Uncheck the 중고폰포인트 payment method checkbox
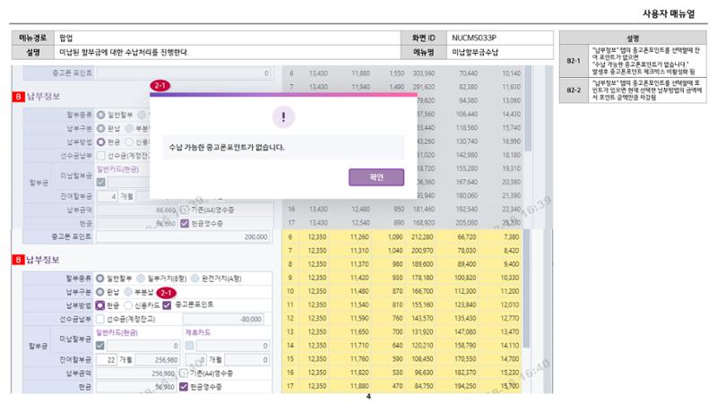This screenshot has width=717, height=403. point(167,304)
